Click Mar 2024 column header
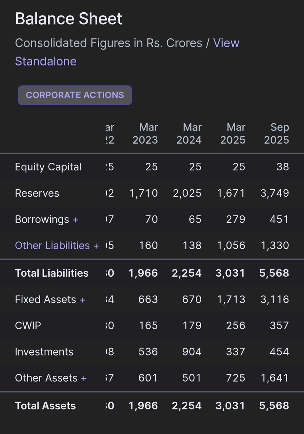The image size is (304, 434). (x=189, y=133)
